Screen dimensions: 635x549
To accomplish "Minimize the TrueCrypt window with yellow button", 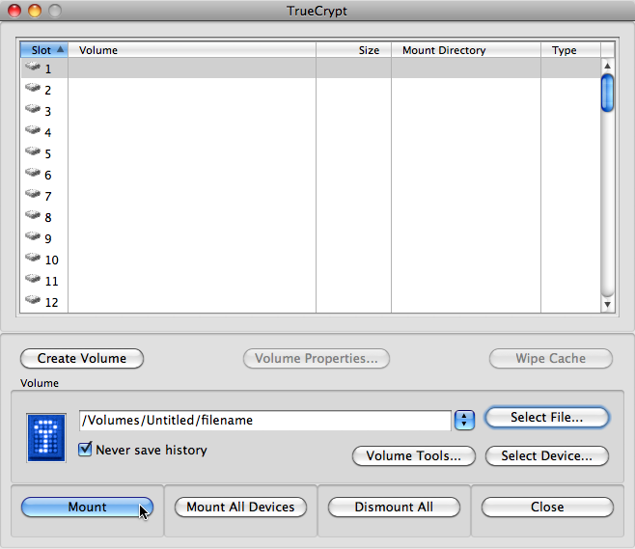I will (x=35, y=11).
